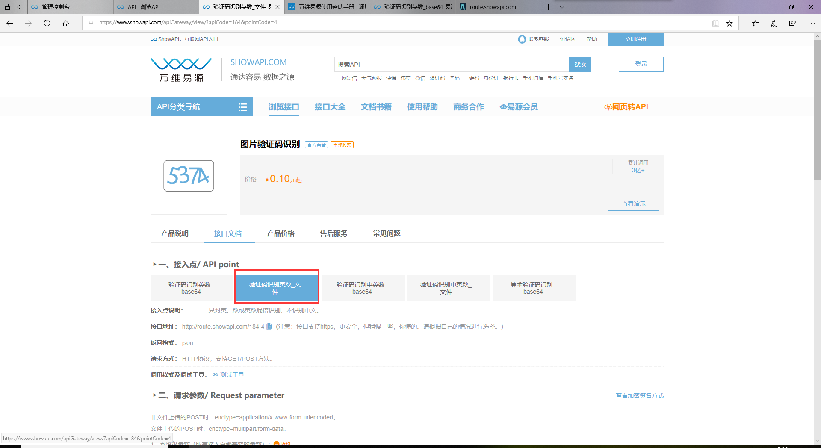Select 验证码识别中英数_文件 access point
This screenshot has height=448, width=821.
[x=448, y=288]
